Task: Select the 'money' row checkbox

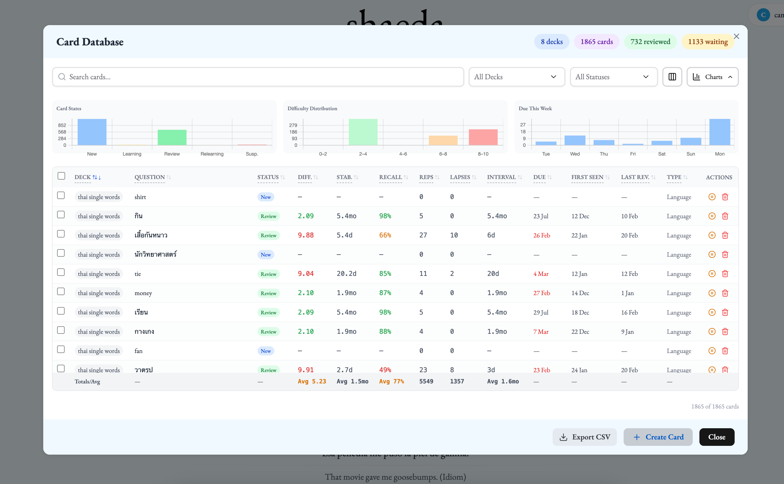Action: tap(61, 292)
